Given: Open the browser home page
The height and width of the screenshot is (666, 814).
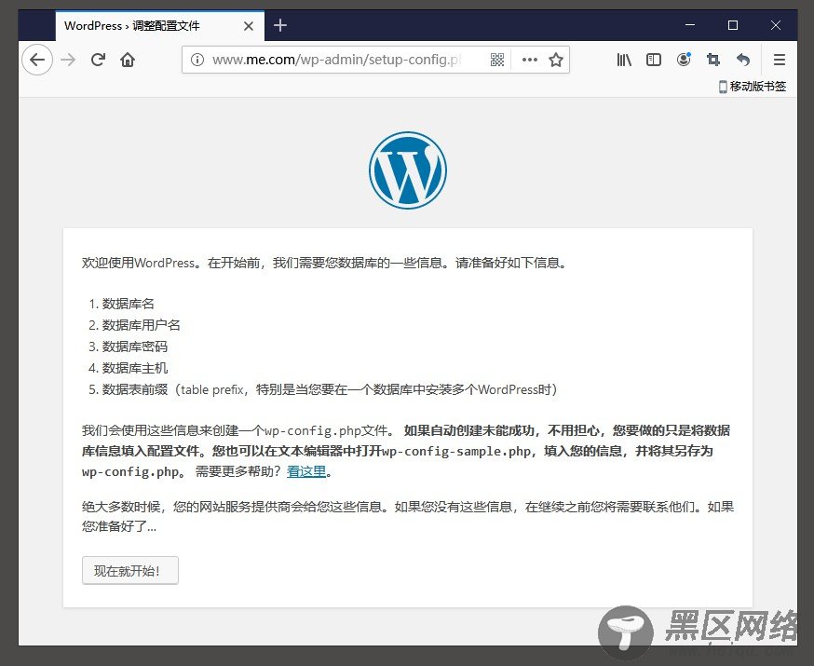Looking at the screenshot, I should click(x=128, y=60).
